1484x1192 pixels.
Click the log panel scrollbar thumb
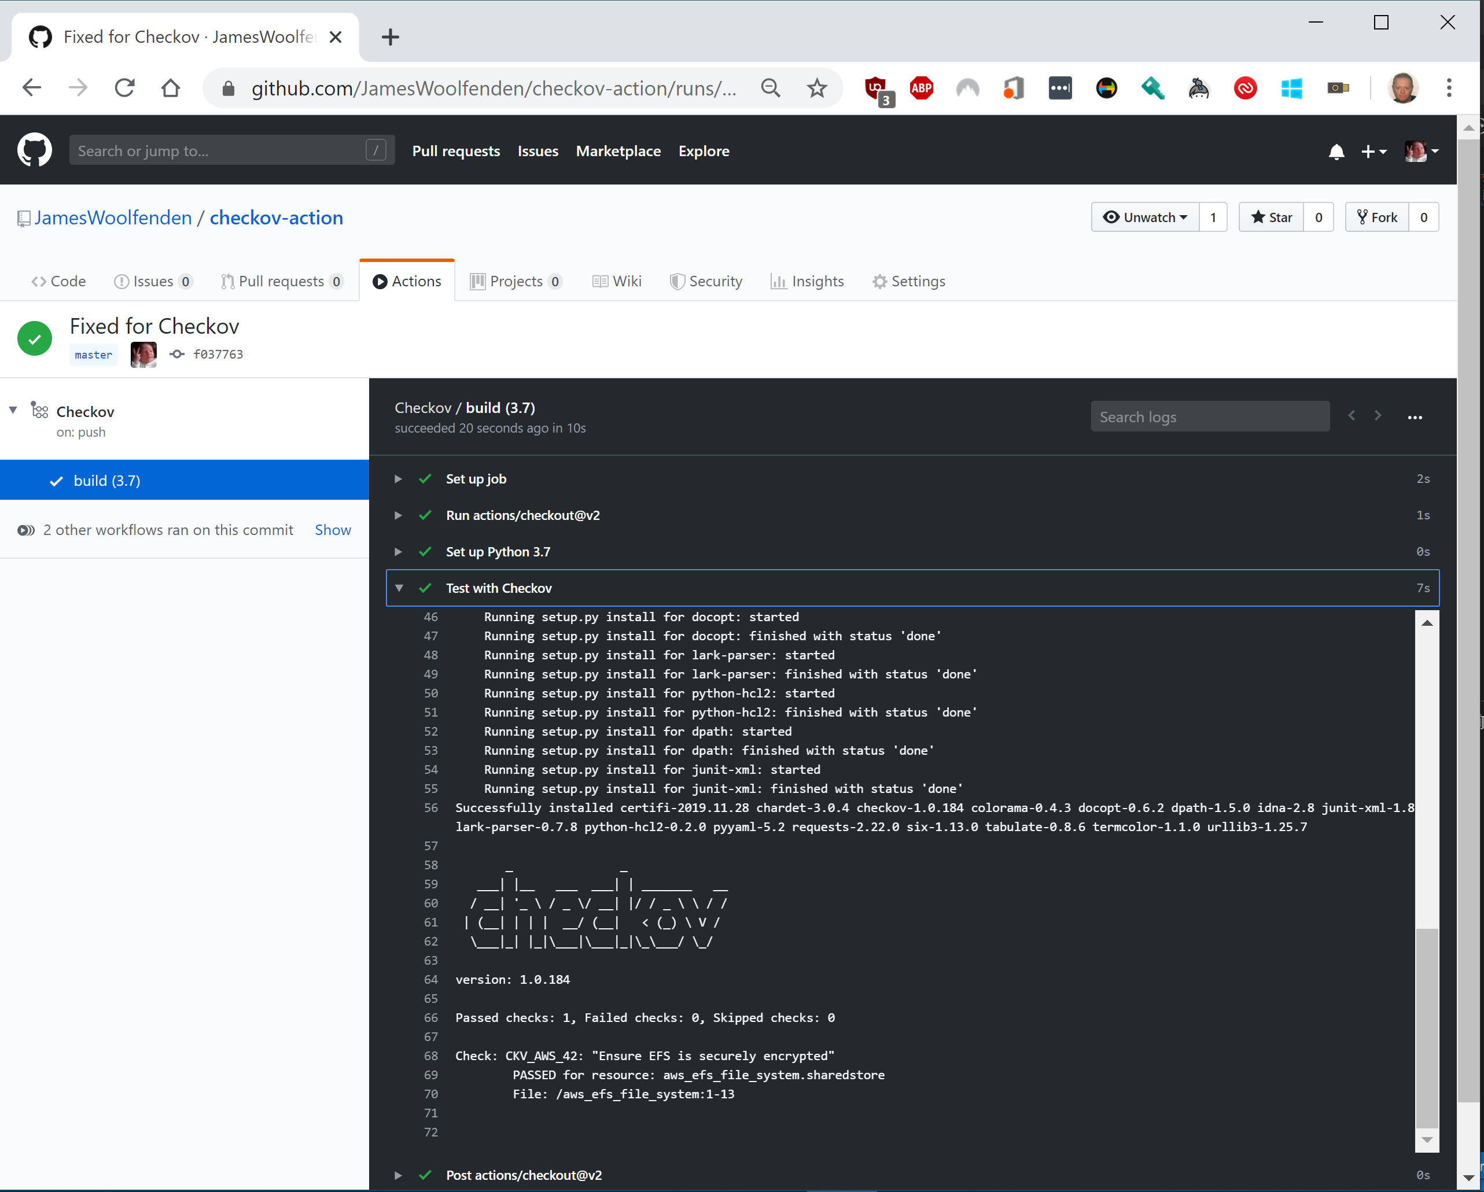click(x=1427, y=1028)
